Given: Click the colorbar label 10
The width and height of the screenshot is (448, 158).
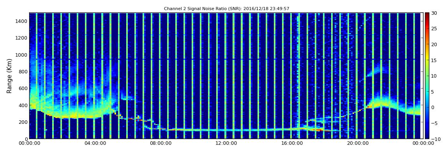Looking at the screenshot, I should click(434, 76).
